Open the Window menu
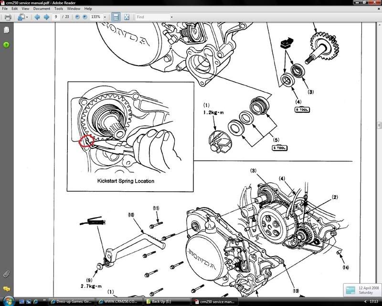382x306 pixels. click(x=74, y=9)
